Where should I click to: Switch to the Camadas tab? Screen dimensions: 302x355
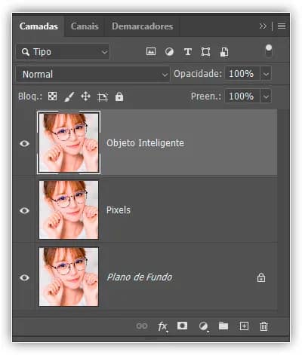pos(39,26)
